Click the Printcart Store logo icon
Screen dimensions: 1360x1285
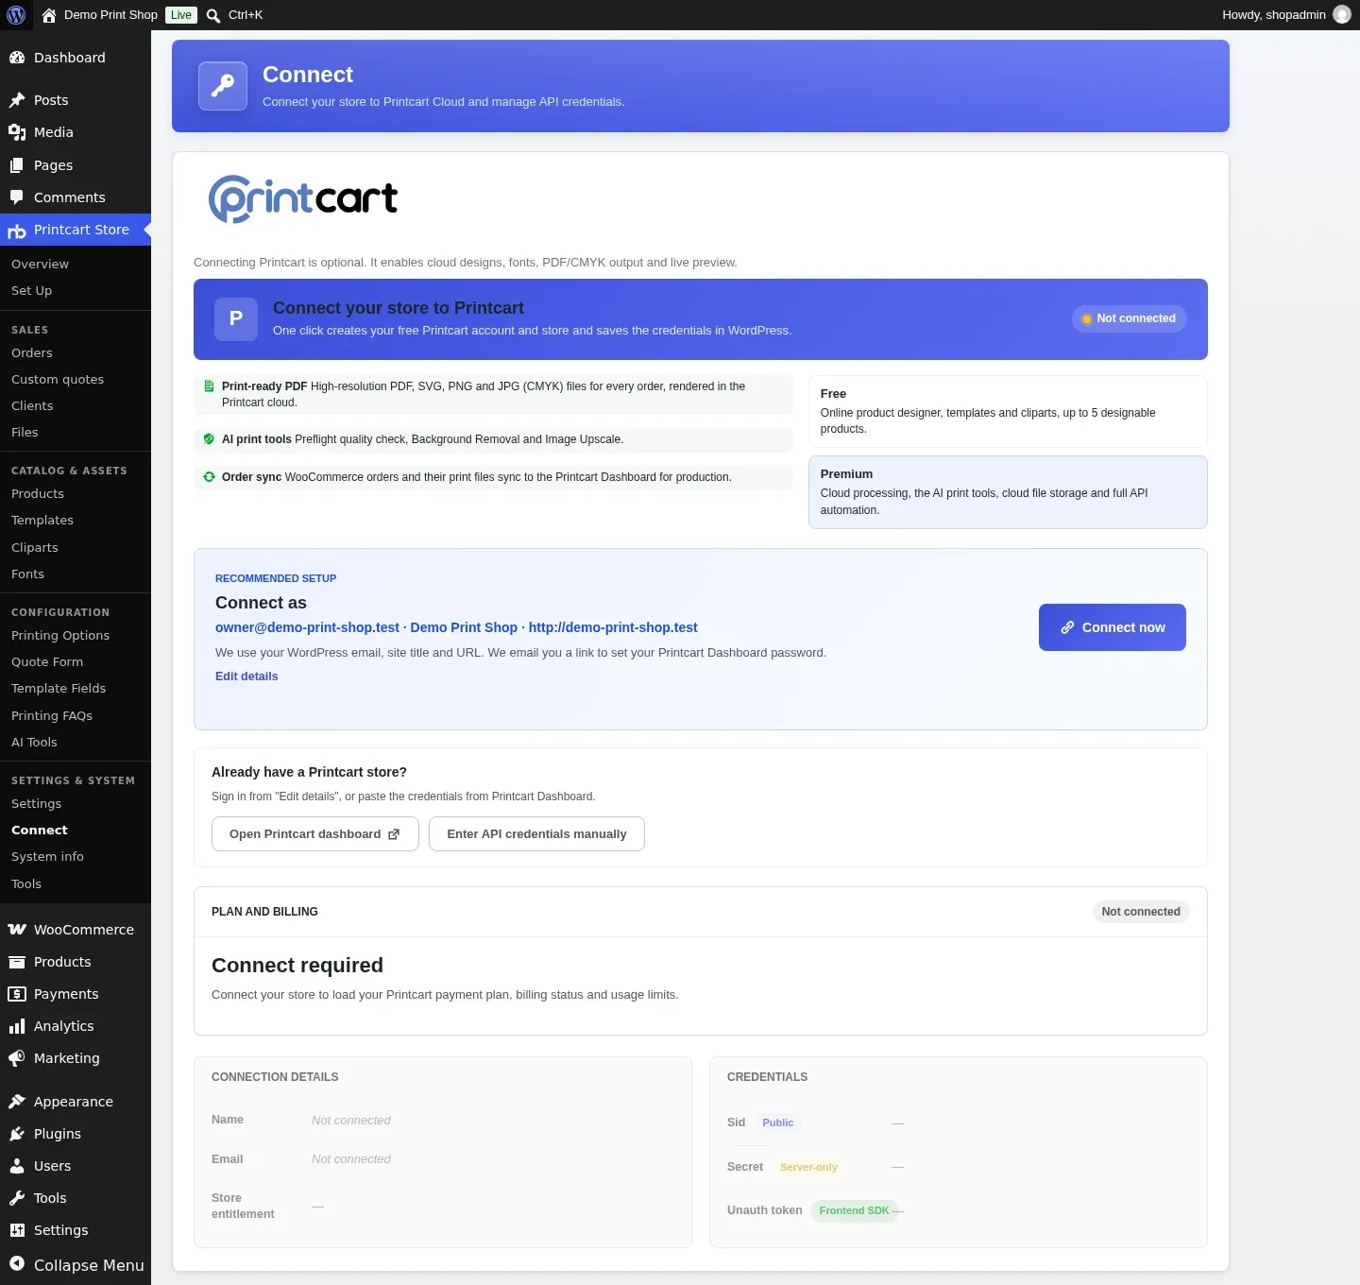17,231
